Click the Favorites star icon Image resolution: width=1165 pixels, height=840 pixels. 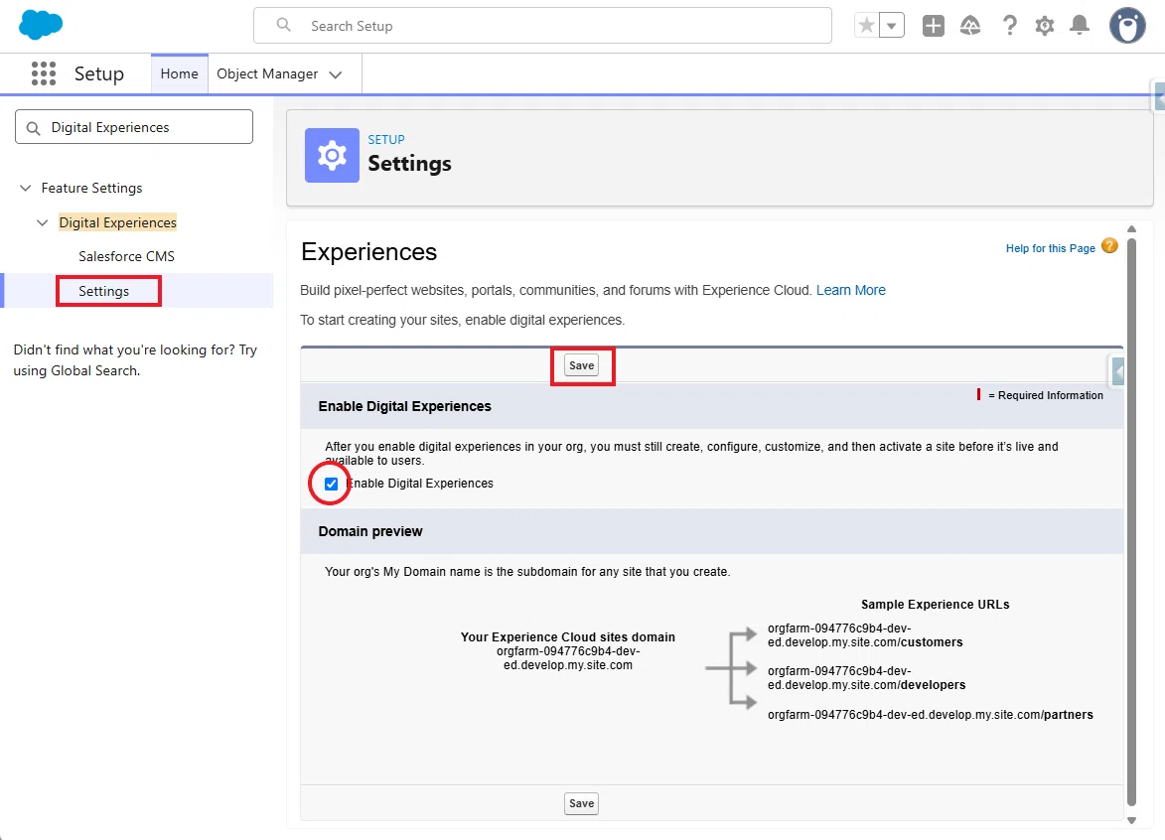(866, 25)
